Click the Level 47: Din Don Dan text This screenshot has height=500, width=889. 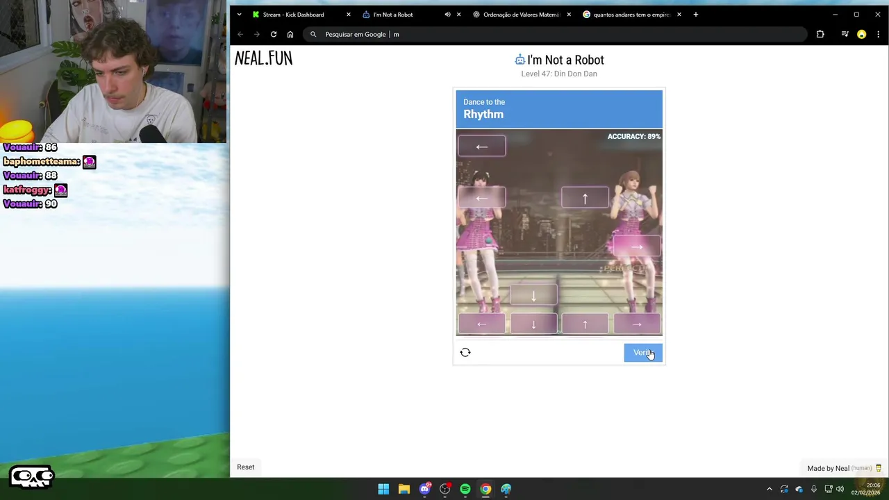click(559, 74)
